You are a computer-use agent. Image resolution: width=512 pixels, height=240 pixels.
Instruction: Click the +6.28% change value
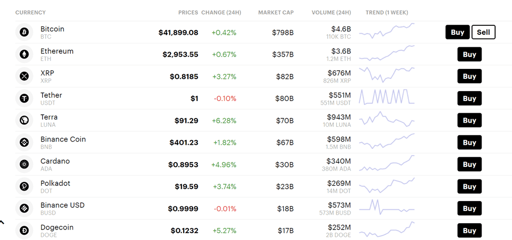click(224, 121)
